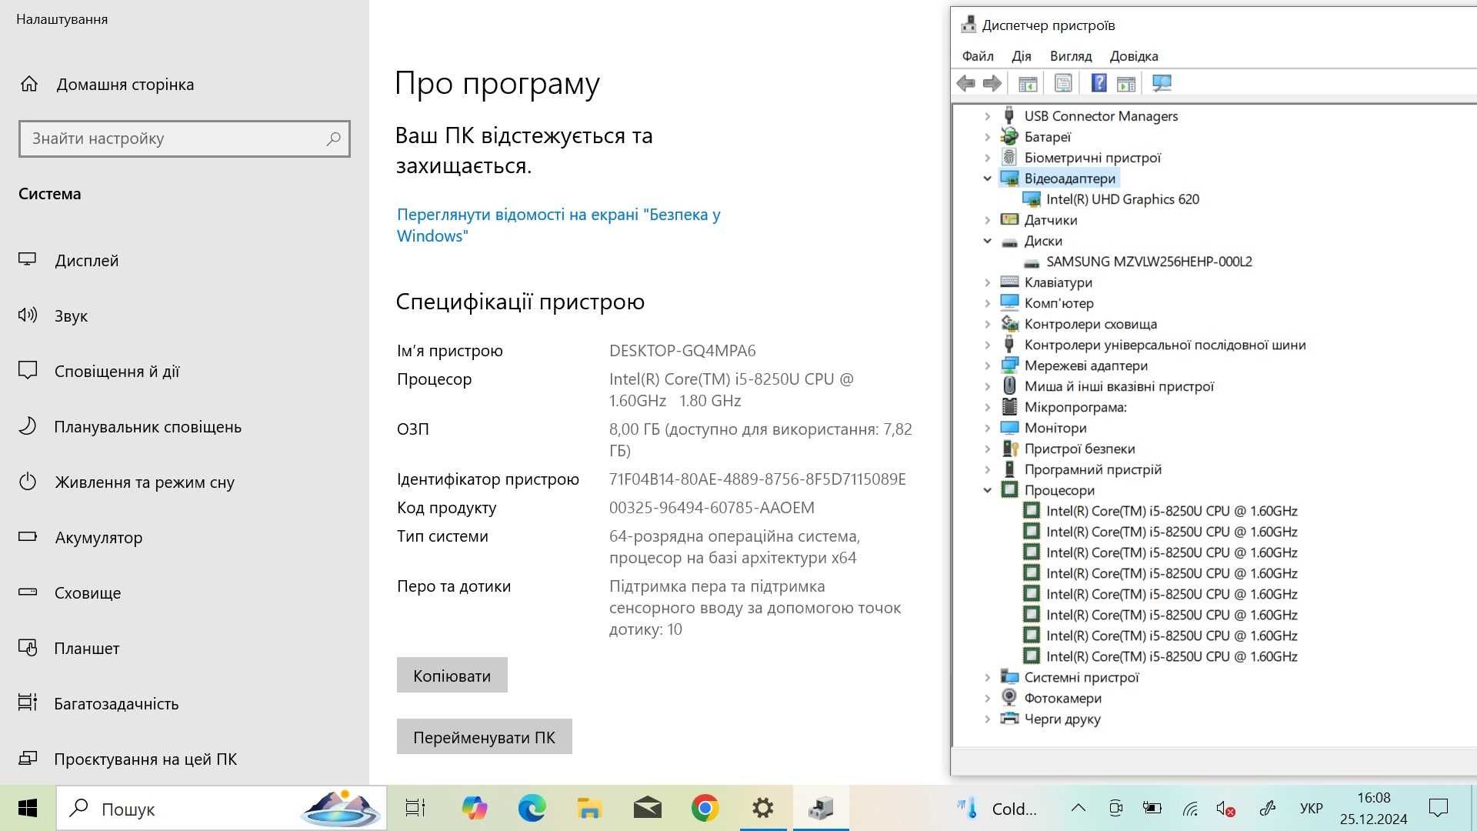The width and height of the screenshot is (1477, 831).
Task: Collapse the Відеоадаптери node
Action: pos(988,179)
